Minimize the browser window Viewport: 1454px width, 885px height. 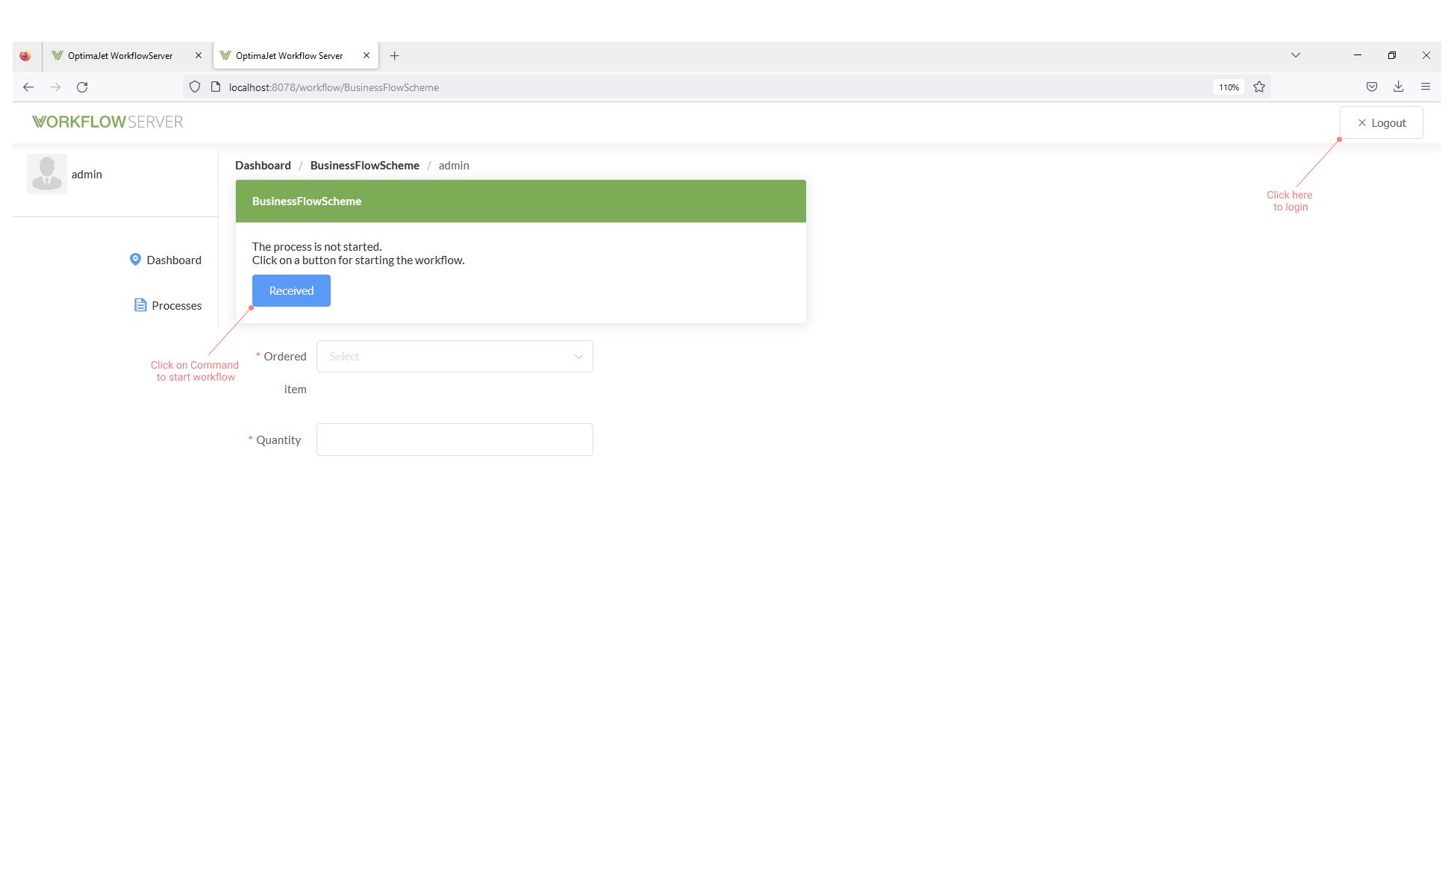click(x=1358, y=55)
